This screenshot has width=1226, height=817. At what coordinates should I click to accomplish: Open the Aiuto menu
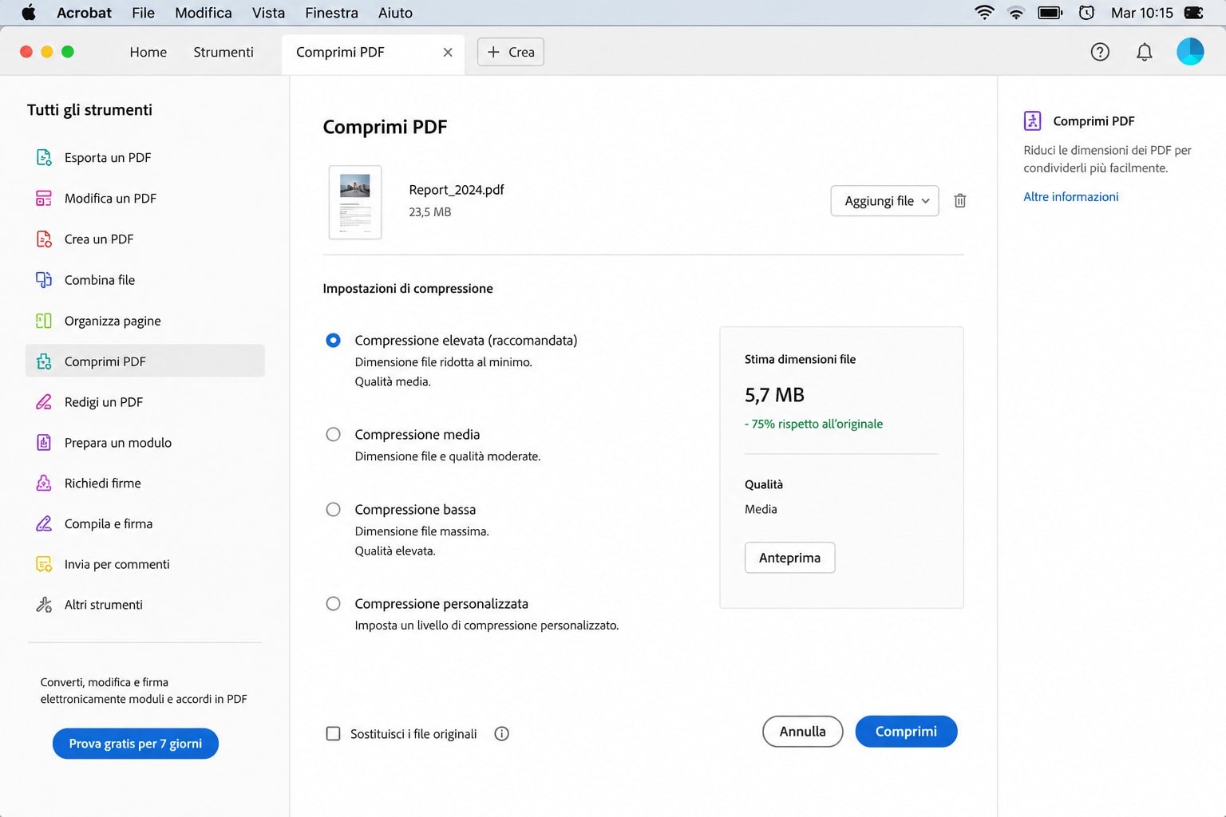coord(395,13)
